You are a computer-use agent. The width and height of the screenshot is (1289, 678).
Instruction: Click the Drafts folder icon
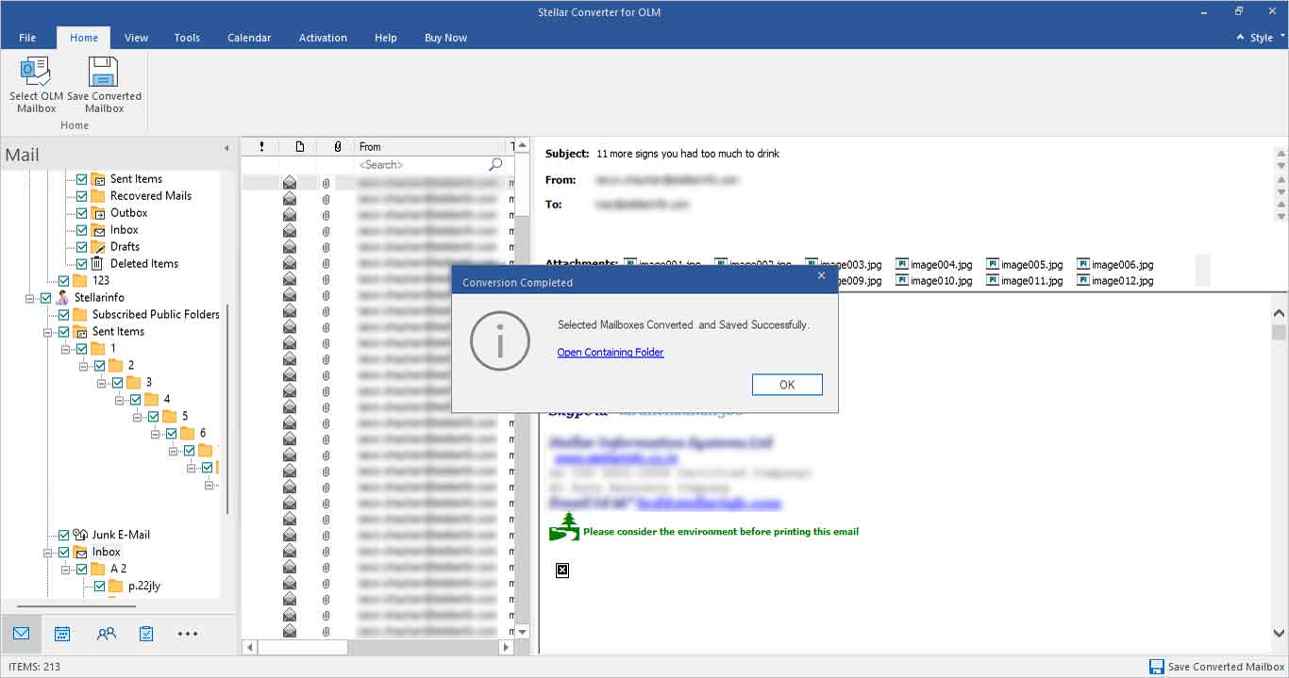[97, 246]
